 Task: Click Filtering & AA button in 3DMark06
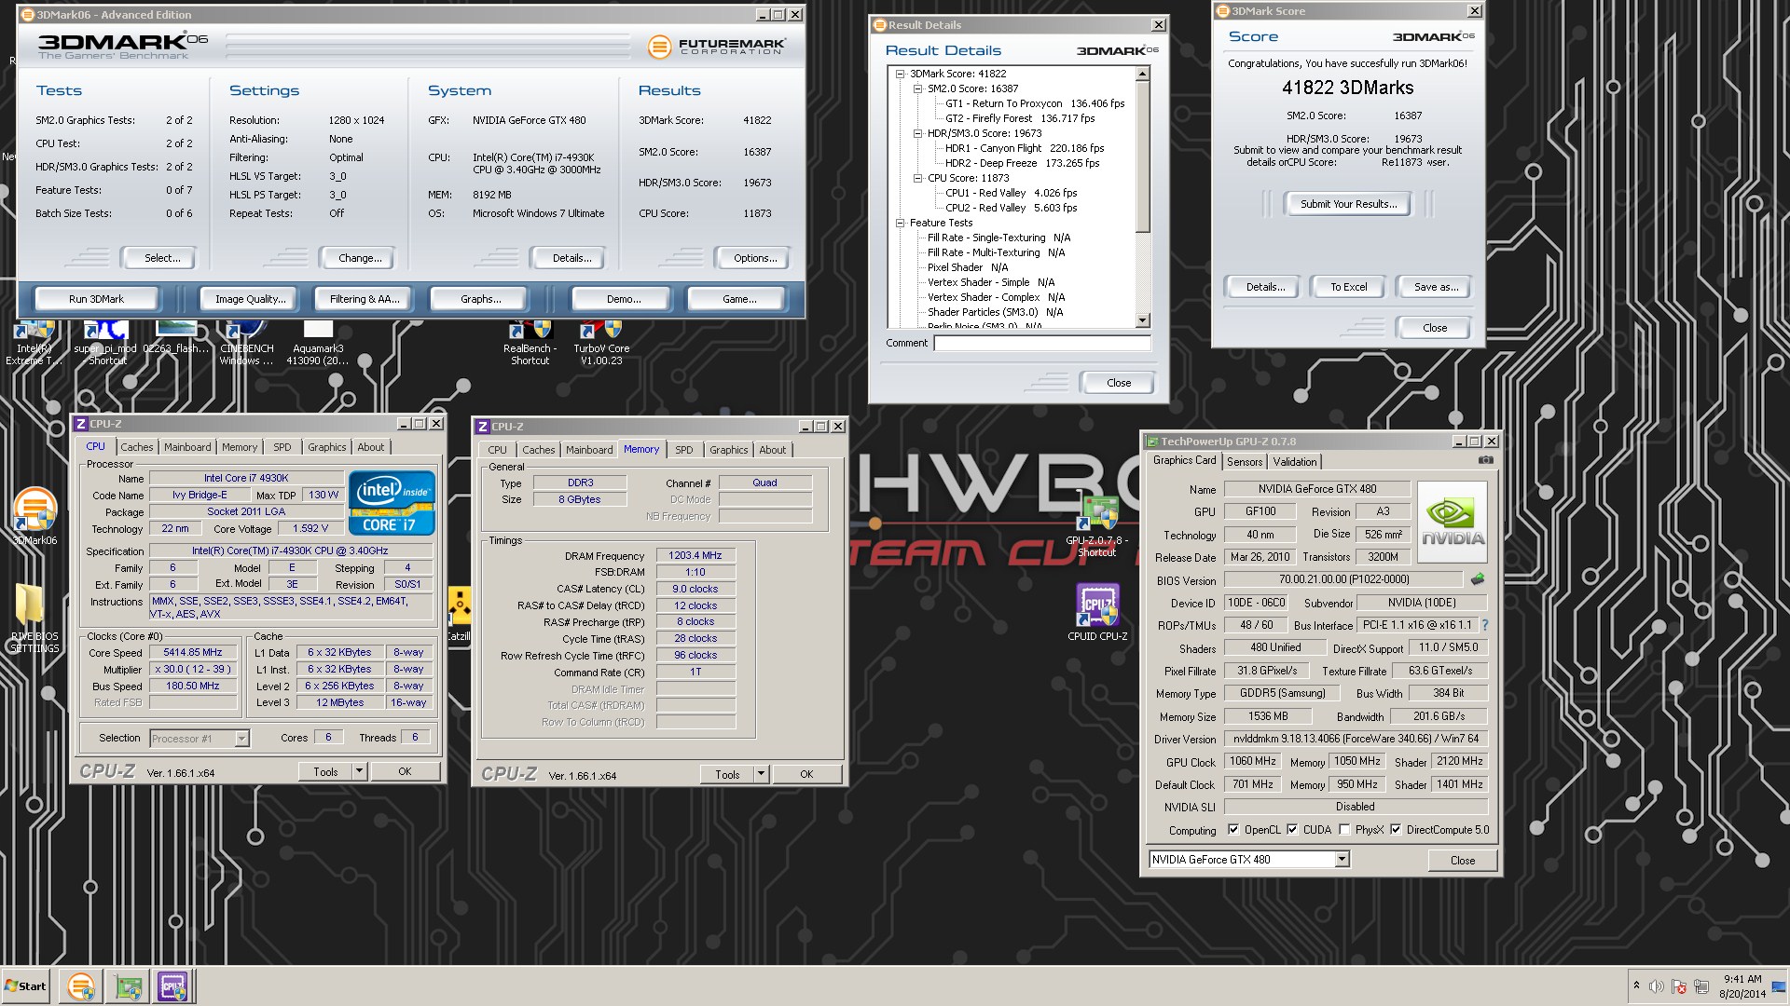coord(365,299)
